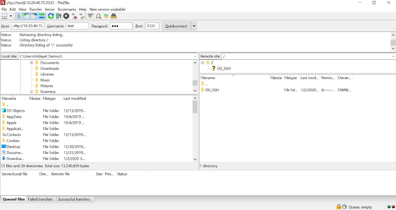Select the Contacts folder in local list
The image size is (396, 210).
pyautogui.click(x=14, y=135)
